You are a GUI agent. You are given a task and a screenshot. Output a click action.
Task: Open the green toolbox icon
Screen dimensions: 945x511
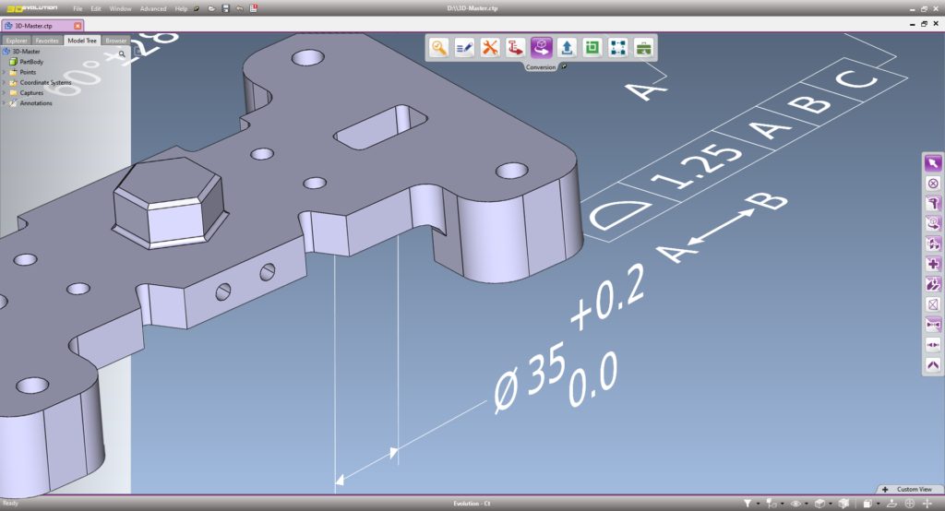[x=644, y=47]
